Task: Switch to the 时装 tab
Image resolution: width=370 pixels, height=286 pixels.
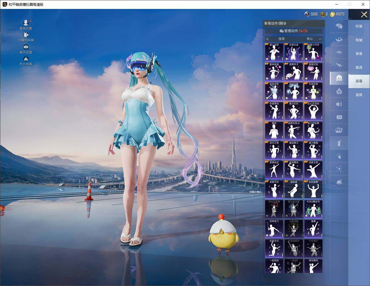Action: 359,26
